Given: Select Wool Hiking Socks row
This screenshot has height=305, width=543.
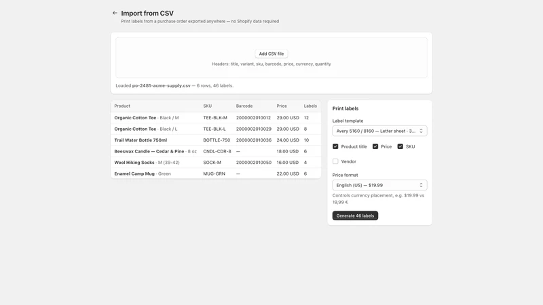Looking at the screenshot, I should click(216, 162).
